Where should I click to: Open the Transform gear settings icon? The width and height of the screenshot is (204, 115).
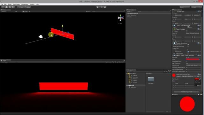(200, 11)
